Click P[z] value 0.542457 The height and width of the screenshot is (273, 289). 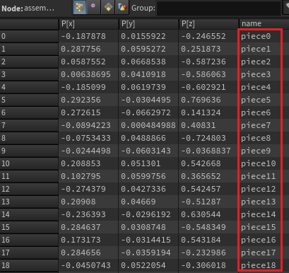[x=201, y=189]
